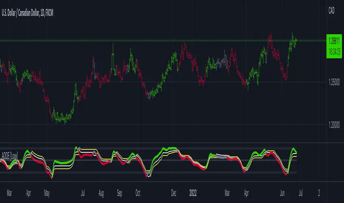The width and height of the screenshot is (344, 203).
Task: Click the U.S. Dollar / Canadian Dollar chart title
Action: (27, 13)
